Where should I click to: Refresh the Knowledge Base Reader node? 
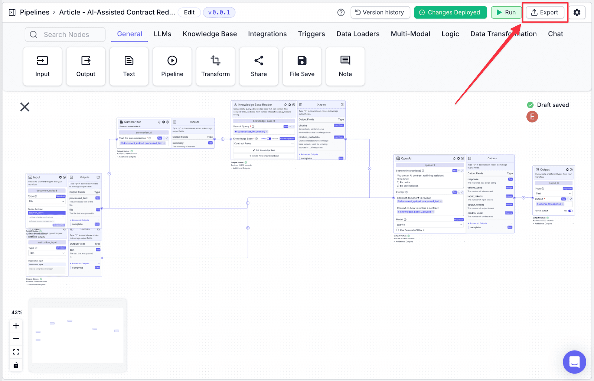[x=285, y=105]
